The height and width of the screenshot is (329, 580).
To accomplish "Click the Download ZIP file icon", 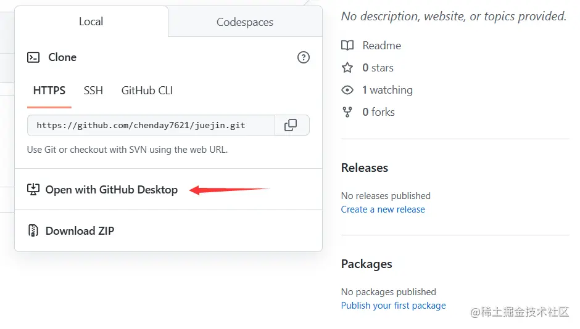I will [33, 231].
